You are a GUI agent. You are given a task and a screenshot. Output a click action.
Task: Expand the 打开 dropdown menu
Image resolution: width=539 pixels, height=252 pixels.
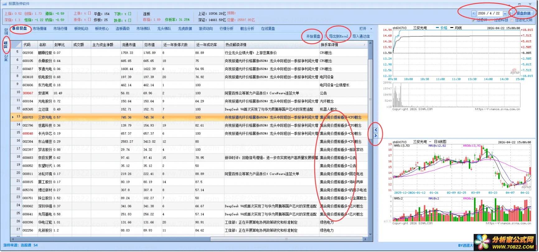click(371, 29)
